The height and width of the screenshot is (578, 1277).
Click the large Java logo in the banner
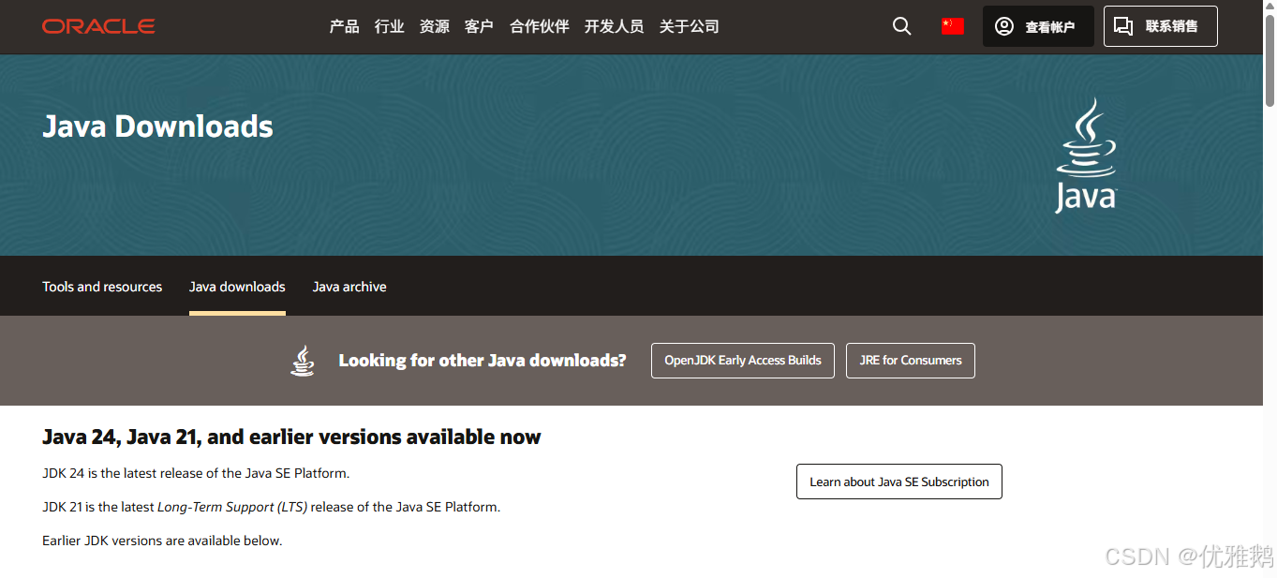1086,155
